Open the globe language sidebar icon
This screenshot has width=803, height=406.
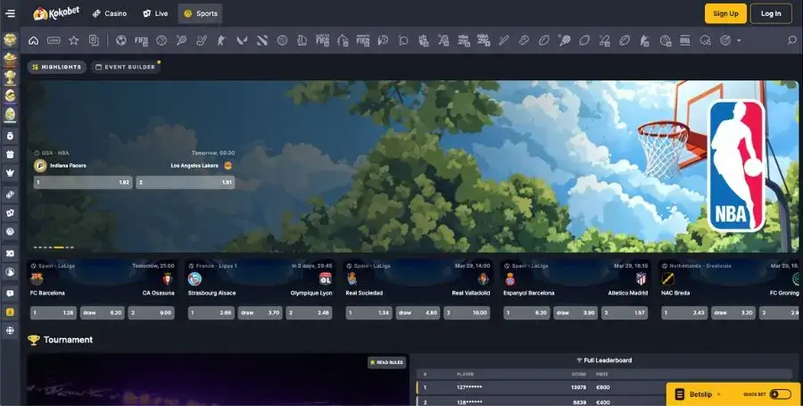[10, 330]
